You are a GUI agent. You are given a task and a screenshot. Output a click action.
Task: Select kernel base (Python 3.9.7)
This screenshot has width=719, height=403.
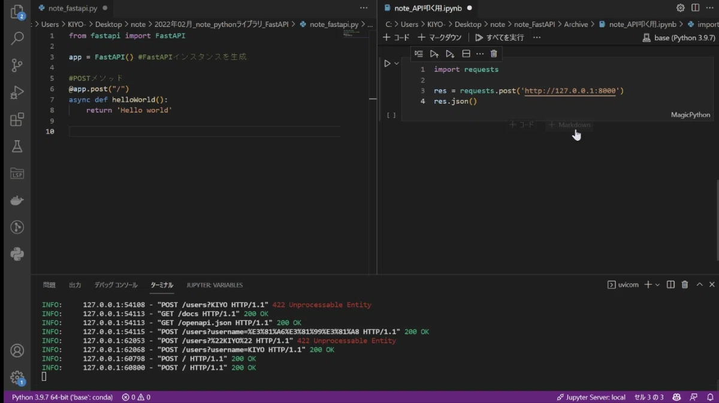(x=679, y=37)
